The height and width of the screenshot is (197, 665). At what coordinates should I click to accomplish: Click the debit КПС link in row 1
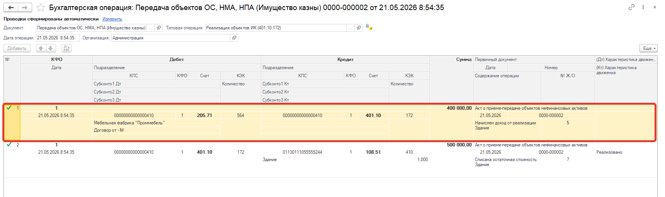134,115
